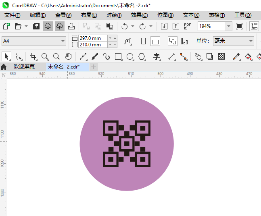Select the Connector tool

tap(184, 57)
